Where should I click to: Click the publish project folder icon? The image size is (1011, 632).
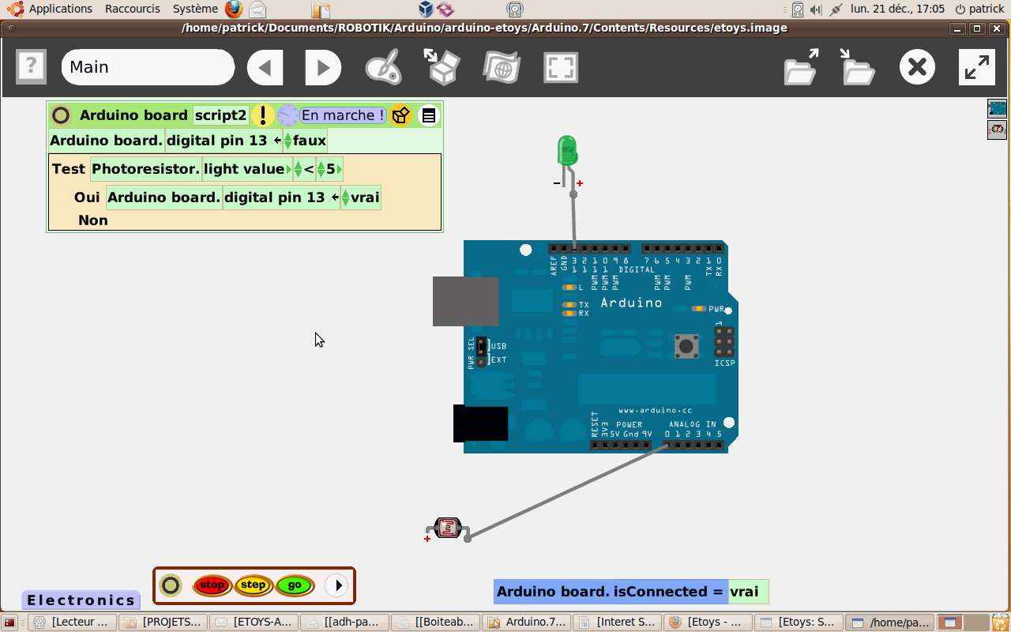pyautogui.click(x=857, y=67)
